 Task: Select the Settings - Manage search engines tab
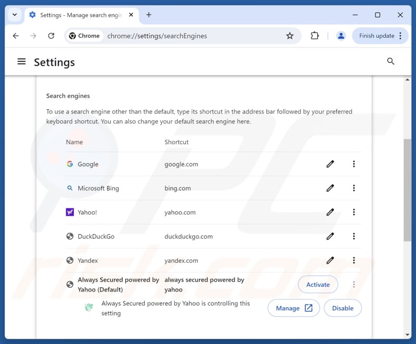81,15
